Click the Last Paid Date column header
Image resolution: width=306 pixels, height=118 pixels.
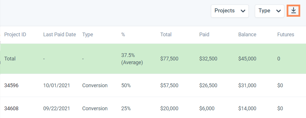coord(60,35)
